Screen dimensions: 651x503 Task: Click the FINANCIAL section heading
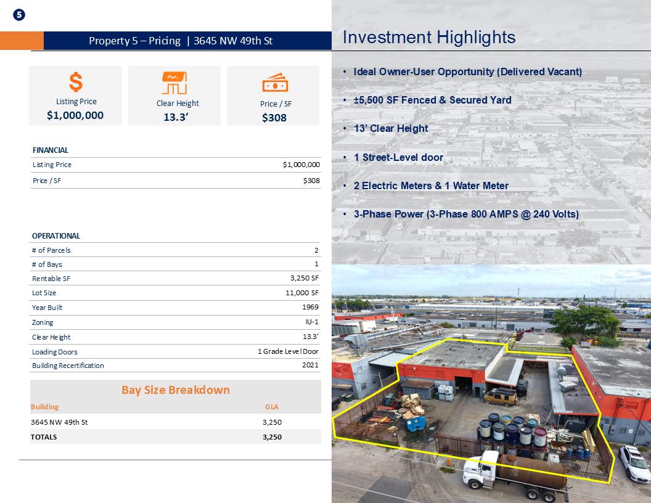click(50, 150)
